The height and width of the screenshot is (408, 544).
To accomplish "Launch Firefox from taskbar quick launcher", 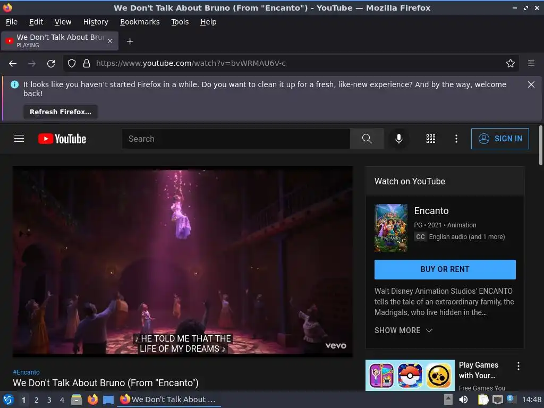I will (x=92, y=399).
